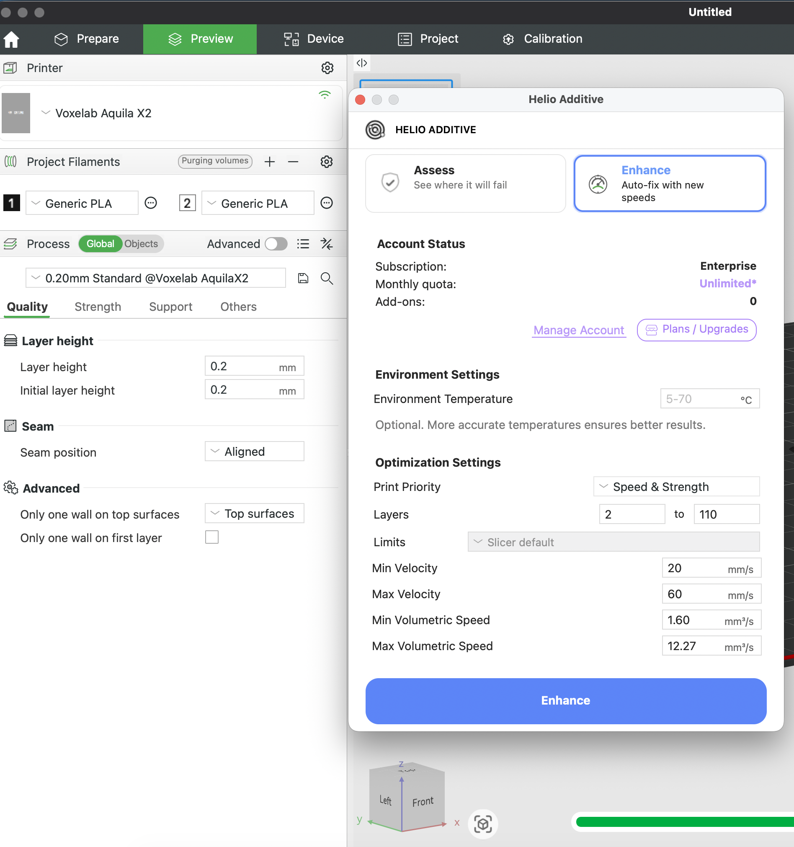The image size is (794, 847).
Task: Click the plus icon to add filament
Action: tap(269, 161)
